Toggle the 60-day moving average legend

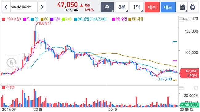point(44,19)
